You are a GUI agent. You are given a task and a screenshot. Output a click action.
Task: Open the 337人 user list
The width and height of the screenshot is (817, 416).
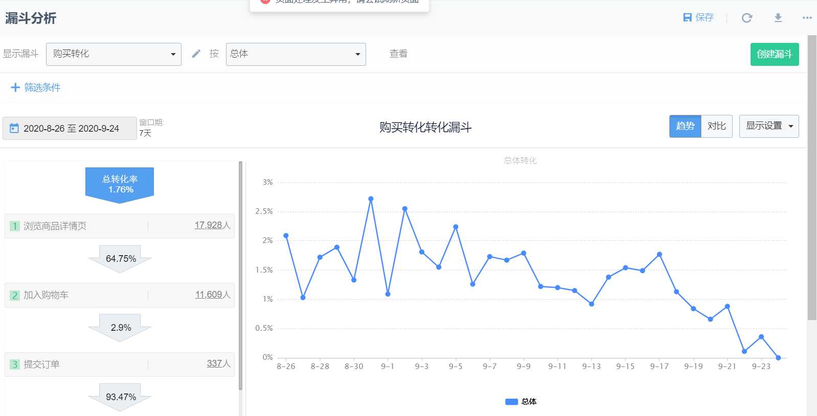tap(219, 363)
